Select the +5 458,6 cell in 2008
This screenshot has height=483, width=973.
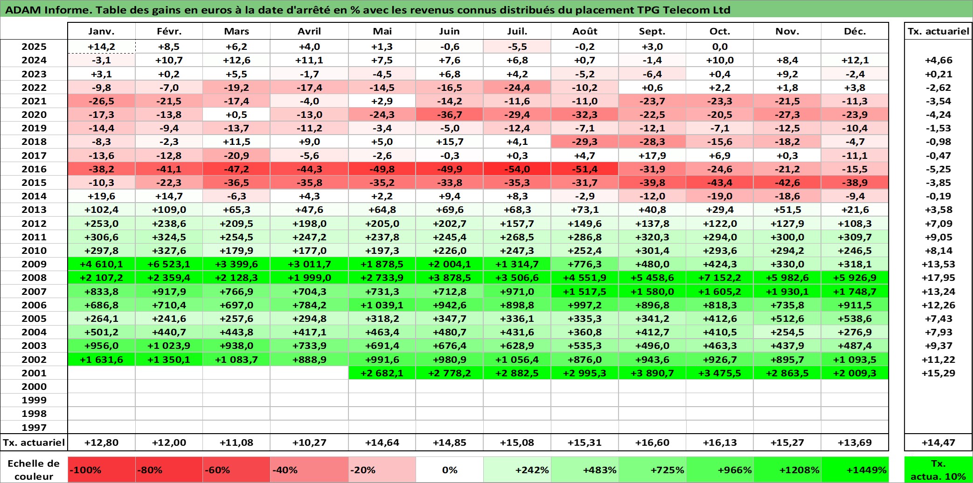652,278
